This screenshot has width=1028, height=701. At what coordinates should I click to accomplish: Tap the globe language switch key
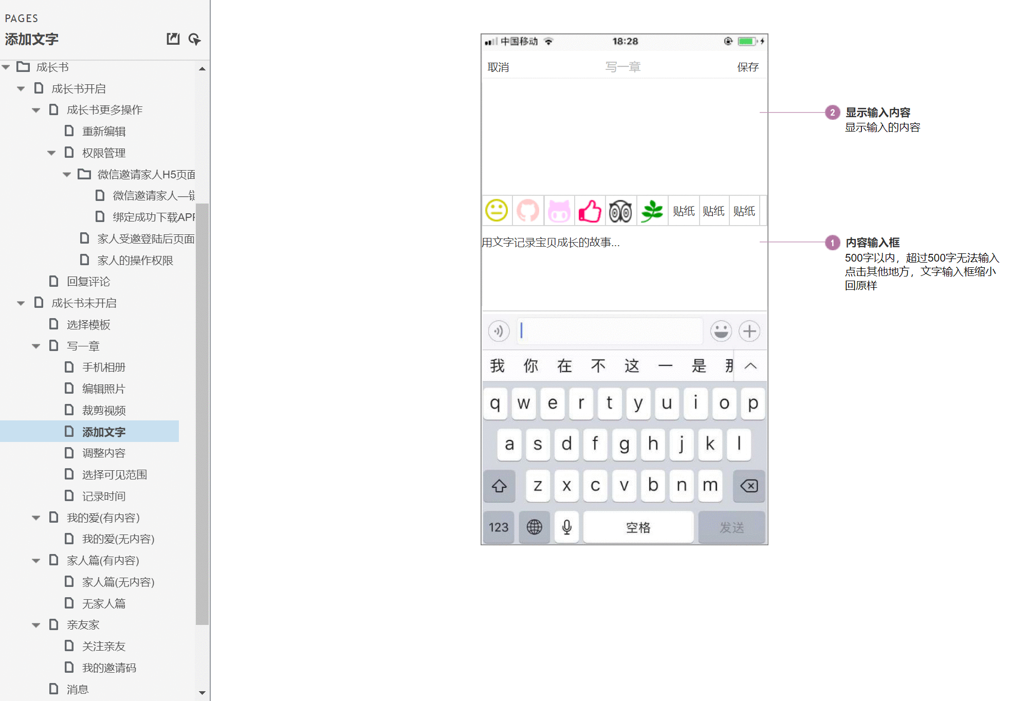pos(534,527)
